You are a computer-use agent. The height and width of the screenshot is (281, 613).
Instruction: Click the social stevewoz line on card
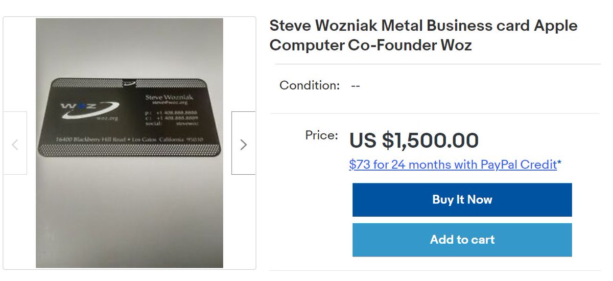click(172, 123)
